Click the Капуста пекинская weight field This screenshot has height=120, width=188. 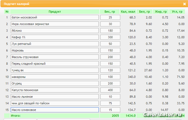click(110, 90)
